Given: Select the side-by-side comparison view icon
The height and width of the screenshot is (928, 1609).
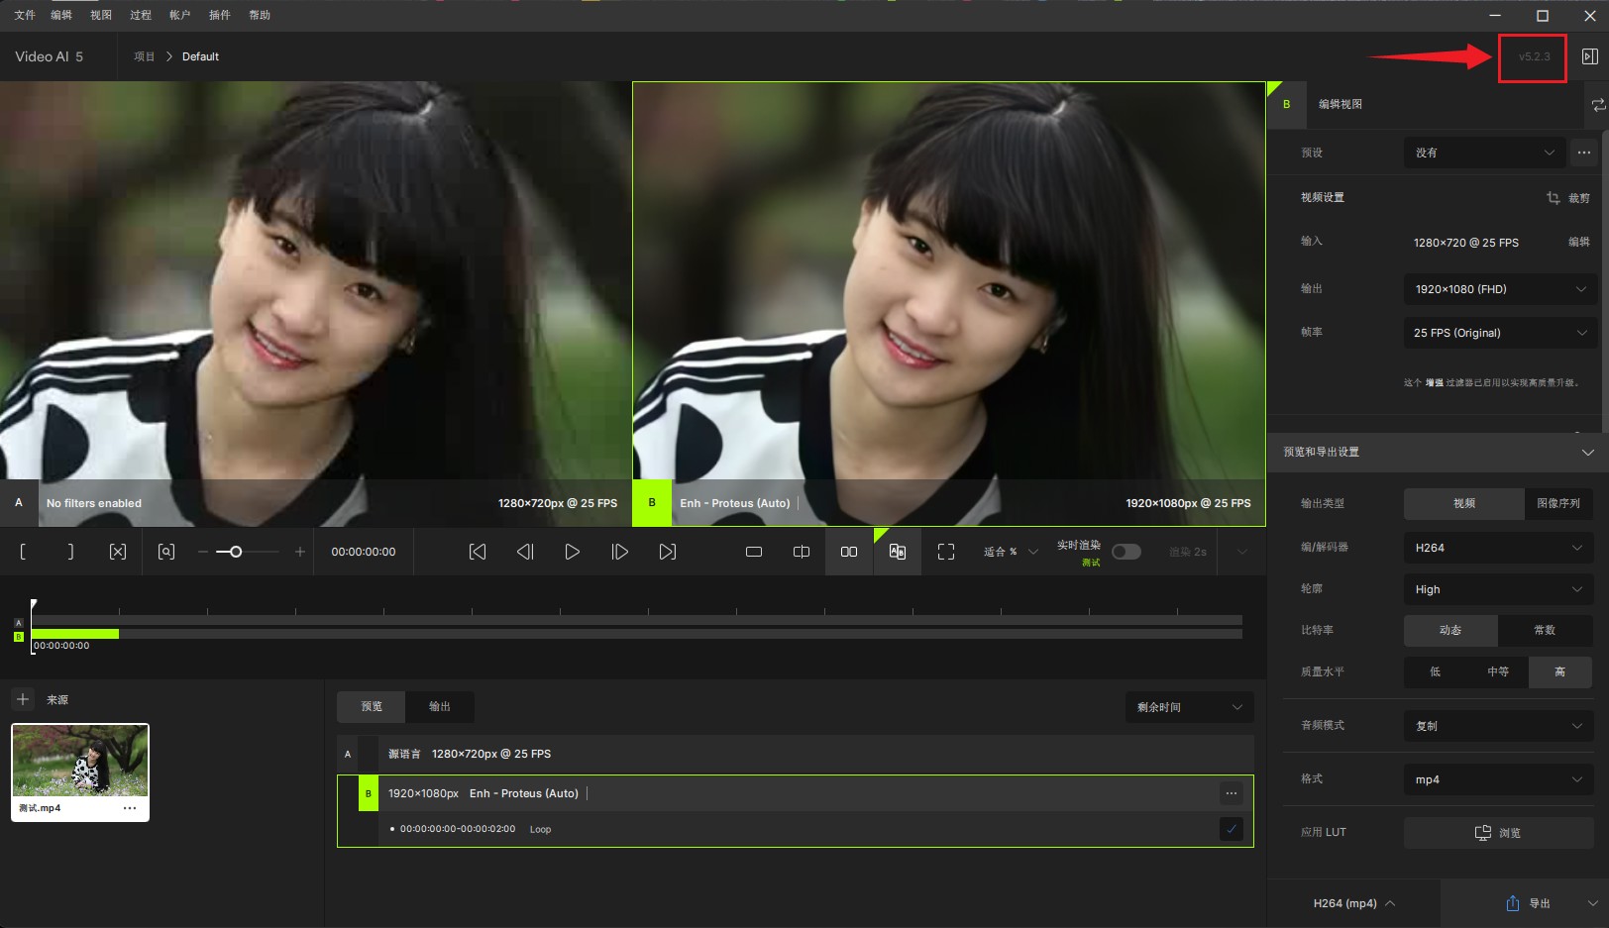Looking at the screenshot, I should 849,552.
